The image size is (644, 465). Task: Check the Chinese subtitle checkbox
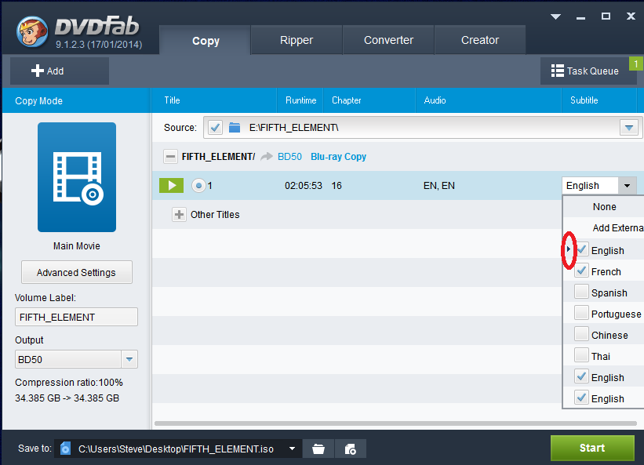pyautogui.click(x=581, y=334)
